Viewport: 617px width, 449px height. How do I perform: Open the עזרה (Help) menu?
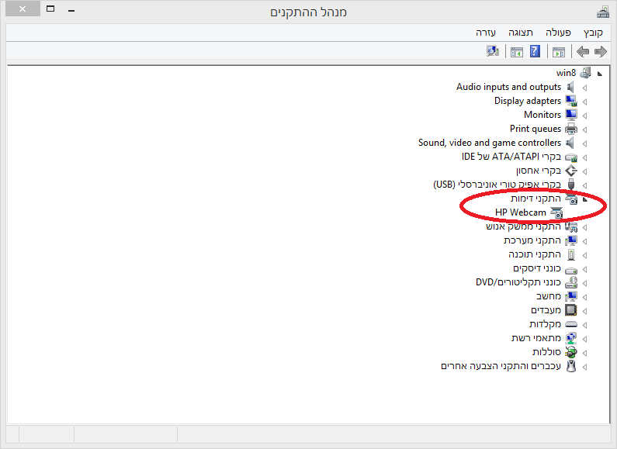click(x=486, y=33)
